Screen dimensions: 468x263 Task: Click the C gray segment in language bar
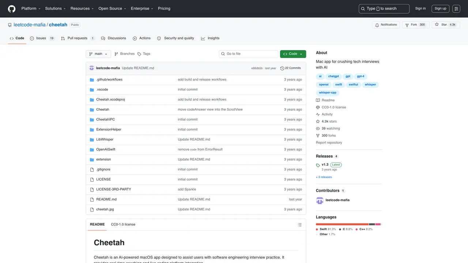point(372,224)
